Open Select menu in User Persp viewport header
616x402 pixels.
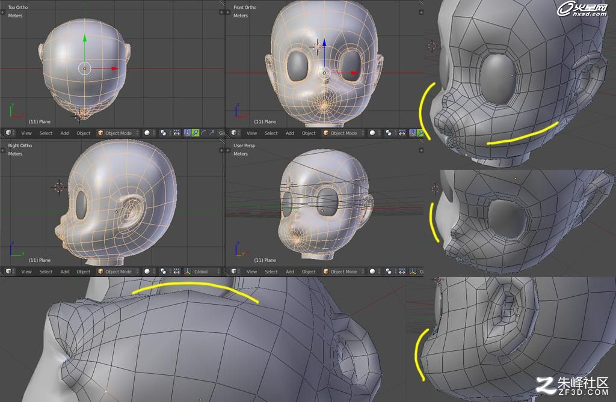pos(271,271)
